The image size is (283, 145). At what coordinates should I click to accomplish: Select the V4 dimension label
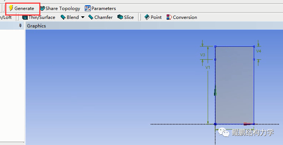click(x=259, y=51)
